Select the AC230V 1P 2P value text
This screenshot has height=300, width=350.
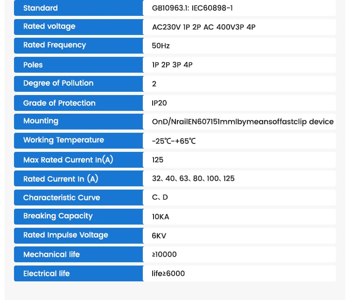(x=176, y=27)
